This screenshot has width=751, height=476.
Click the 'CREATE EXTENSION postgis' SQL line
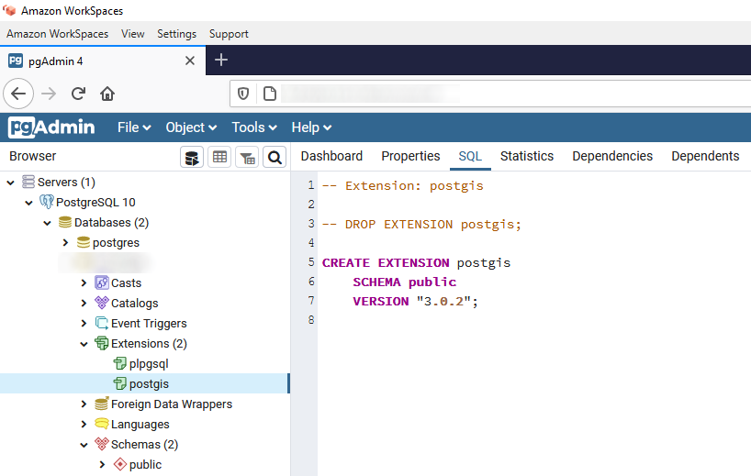tap(416, 262)
